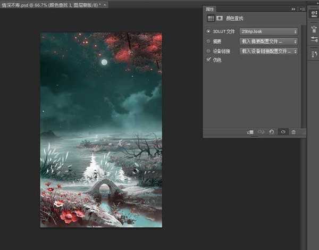Select the 摘要 radio button
319x250 pixels.
pos(208,41)
